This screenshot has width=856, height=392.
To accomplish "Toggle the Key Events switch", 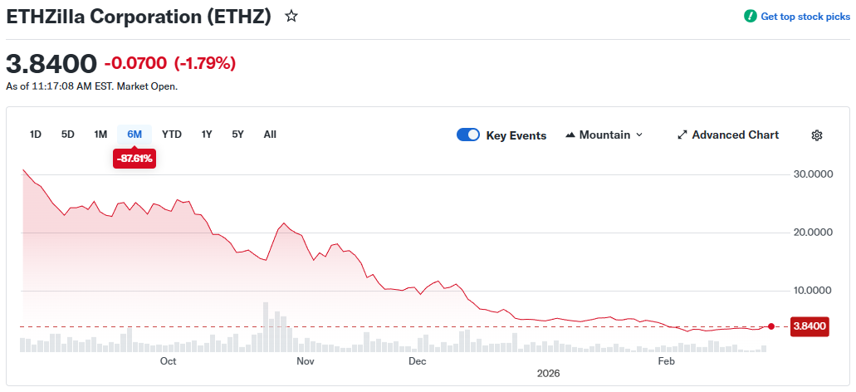I will (x=467, y=135).
